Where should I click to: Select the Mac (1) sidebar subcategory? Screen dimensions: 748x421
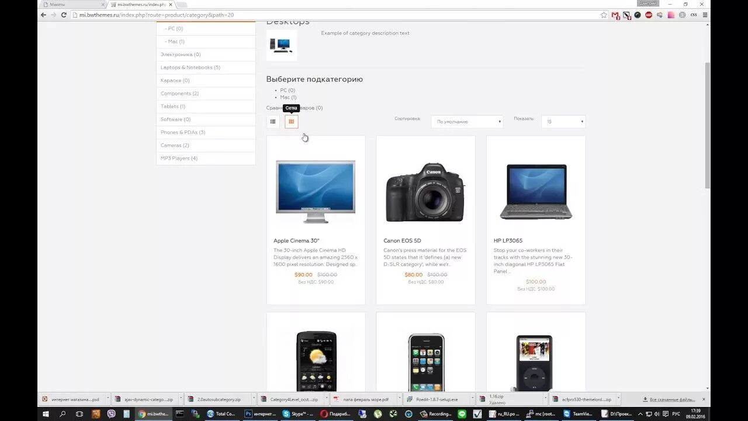206,42
